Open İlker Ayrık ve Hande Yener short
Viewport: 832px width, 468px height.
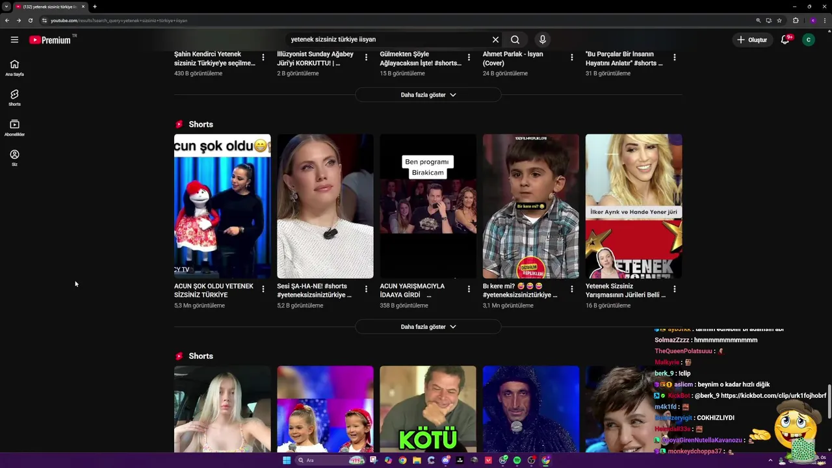(x=634, y=206)
